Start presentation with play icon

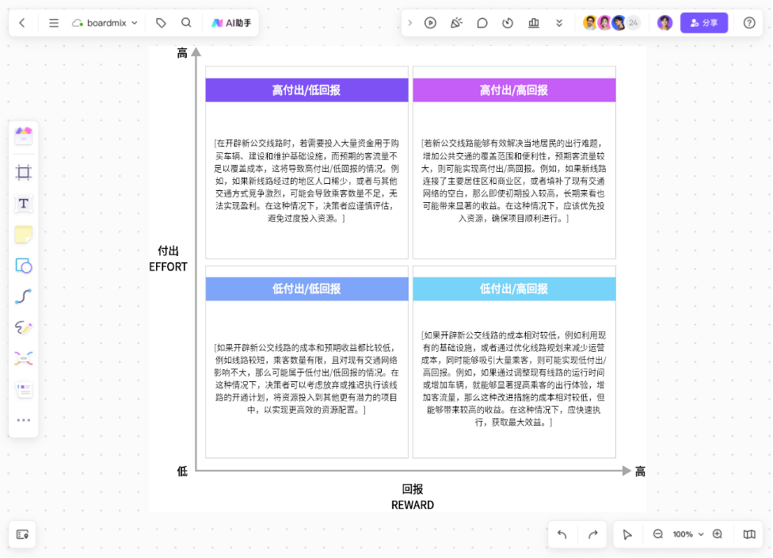click(x=430, y=23)
